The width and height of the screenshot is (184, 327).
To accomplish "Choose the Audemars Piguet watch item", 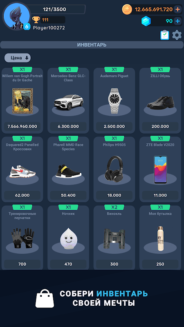I will [114, 101].
